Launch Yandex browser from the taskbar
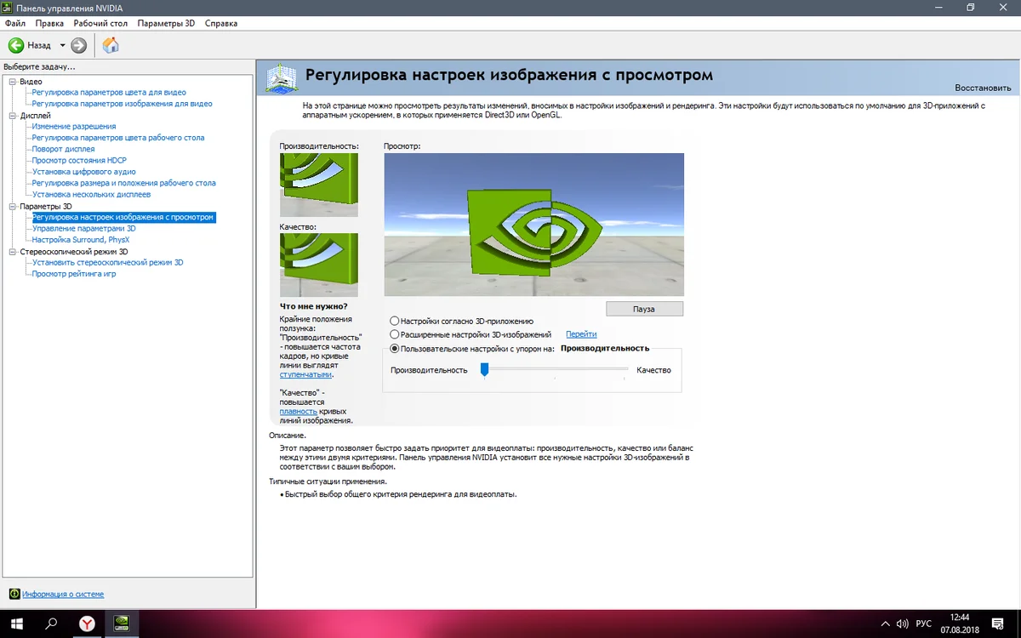This screenshot has width=1021, height=638. point(87,624)
